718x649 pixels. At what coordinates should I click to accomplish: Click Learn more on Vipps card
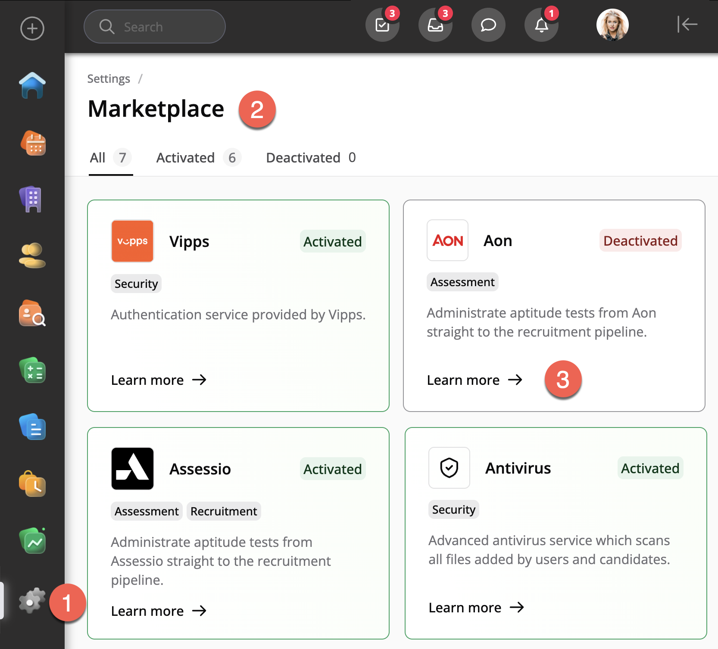[159, 380]
